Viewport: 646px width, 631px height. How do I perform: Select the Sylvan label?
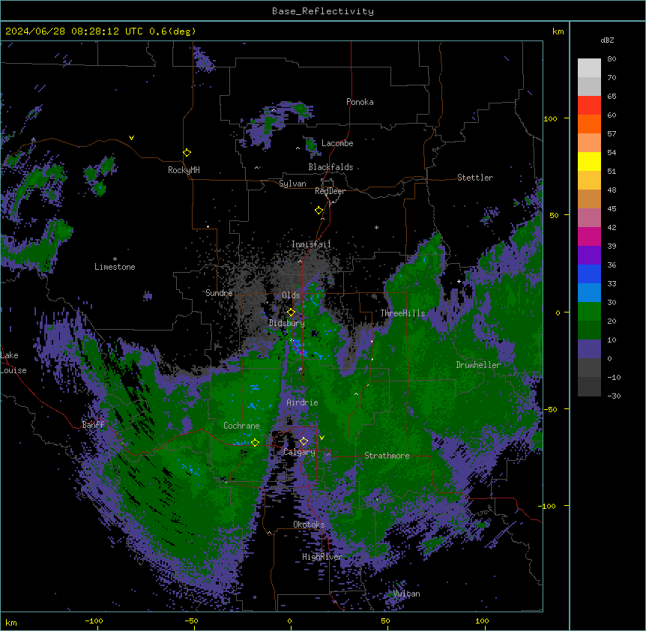(x=292, y=184)
